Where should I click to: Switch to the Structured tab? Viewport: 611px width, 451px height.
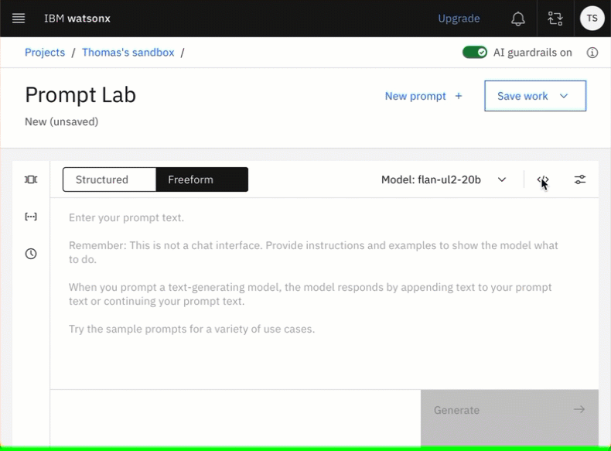pyautogui.click(x=109, y=179)
